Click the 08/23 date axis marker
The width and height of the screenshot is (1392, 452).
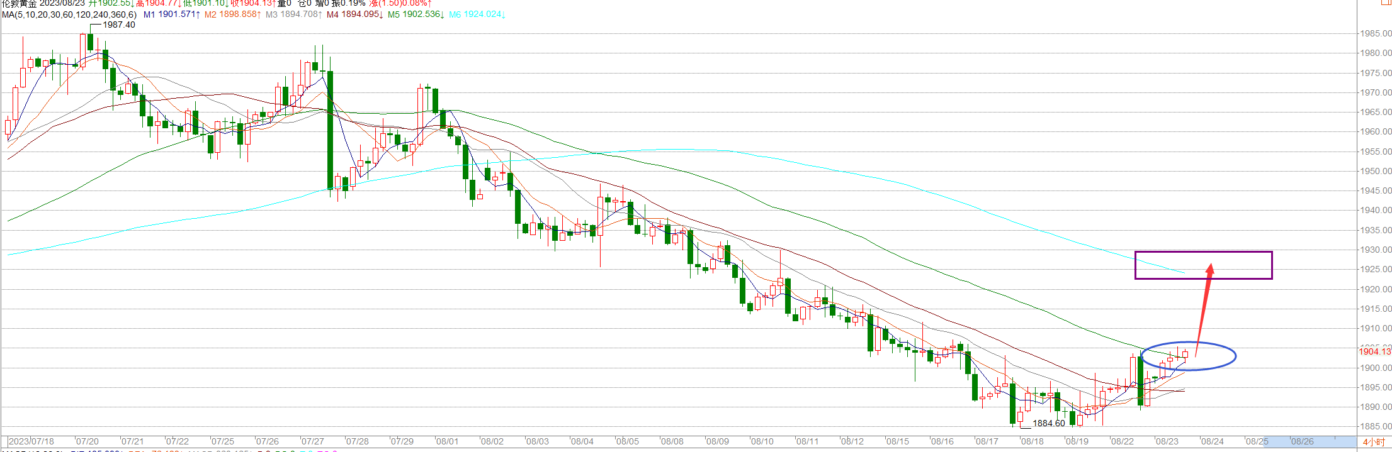1167,441
